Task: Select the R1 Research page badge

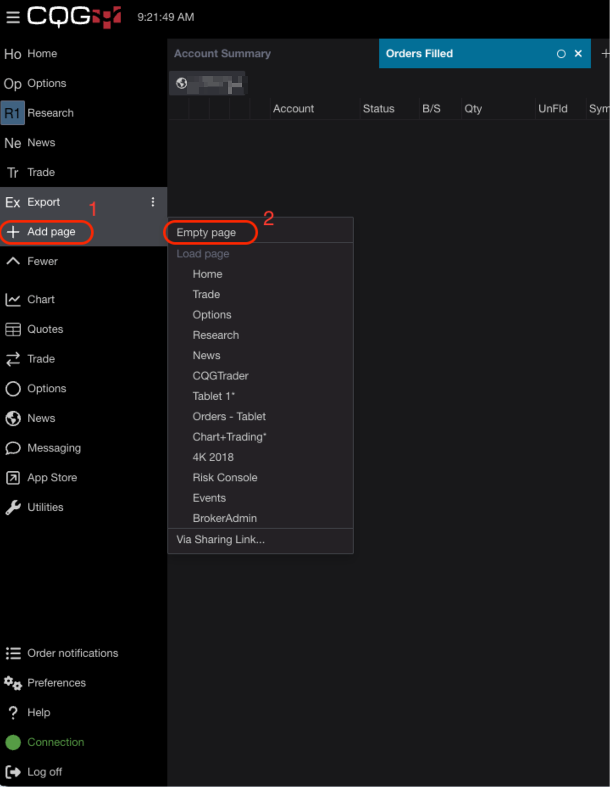Action: pyautogui.click(x=13, y=113)
